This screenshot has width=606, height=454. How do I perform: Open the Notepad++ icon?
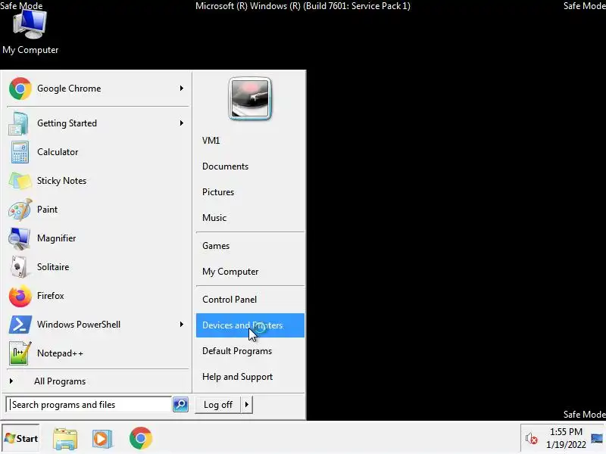click(x=19, y=353)
